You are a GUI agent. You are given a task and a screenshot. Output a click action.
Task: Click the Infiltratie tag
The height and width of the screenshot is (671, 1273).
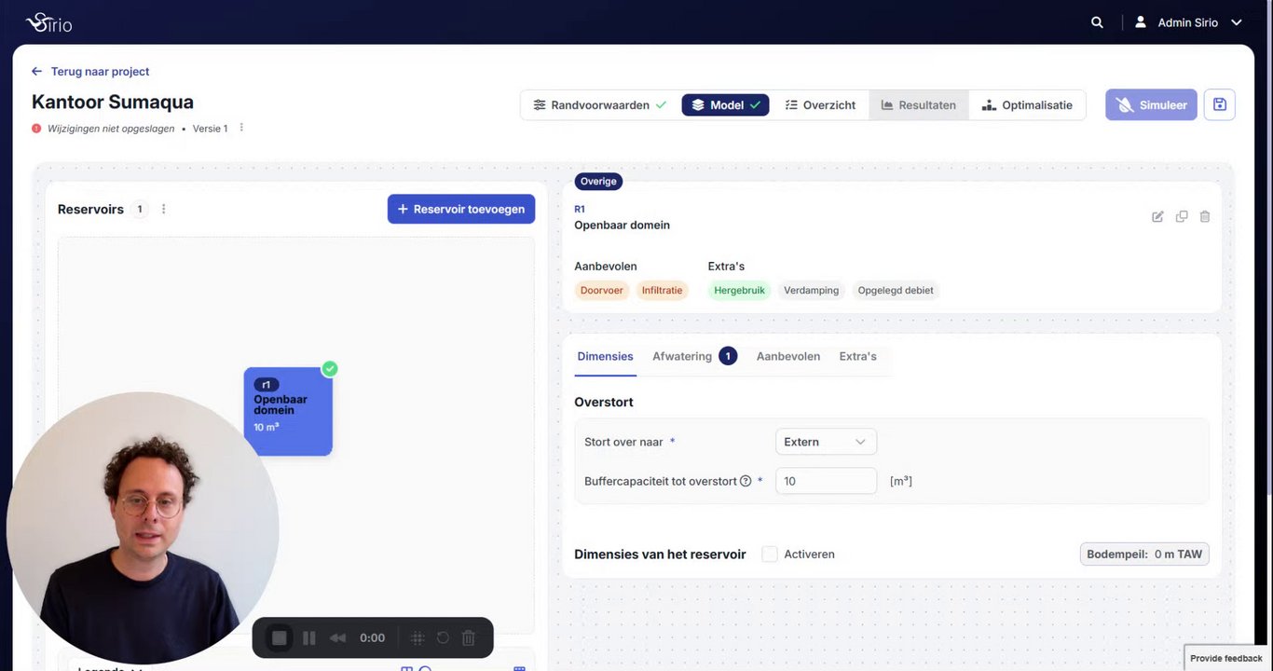point(662,291)
